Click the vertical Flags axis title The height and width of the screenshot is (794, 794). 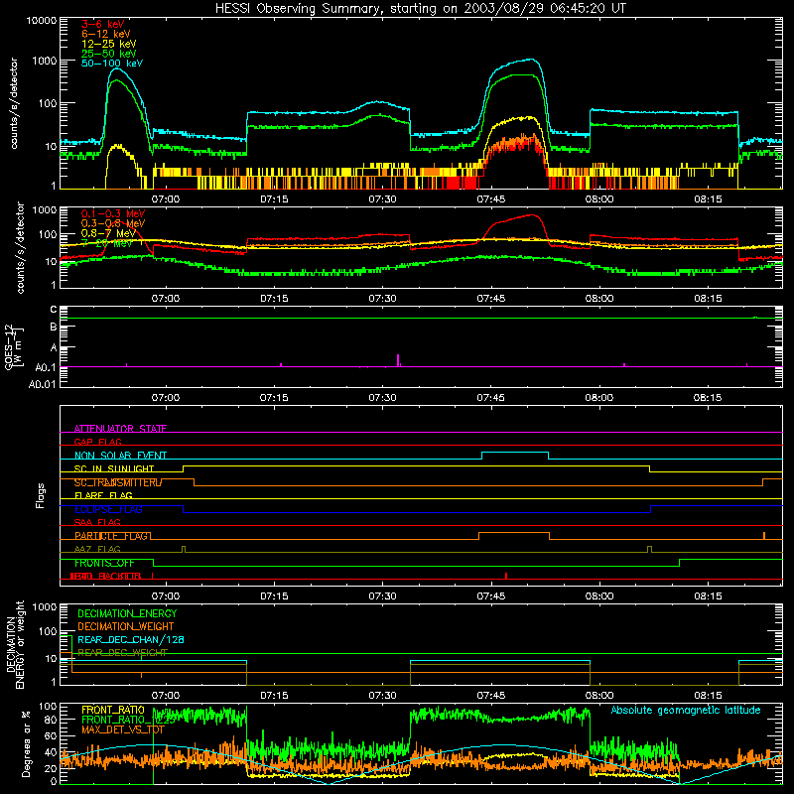pos(41,495)
